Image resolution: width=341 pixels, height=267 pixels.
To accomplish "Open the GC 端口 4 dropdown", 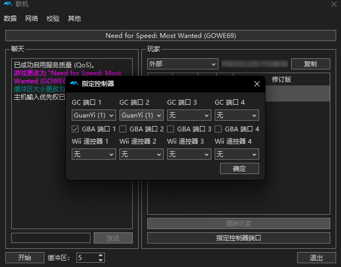I will (x=237, y=115).
